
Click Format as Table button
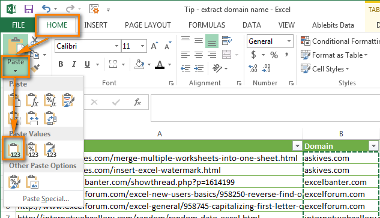334,55
